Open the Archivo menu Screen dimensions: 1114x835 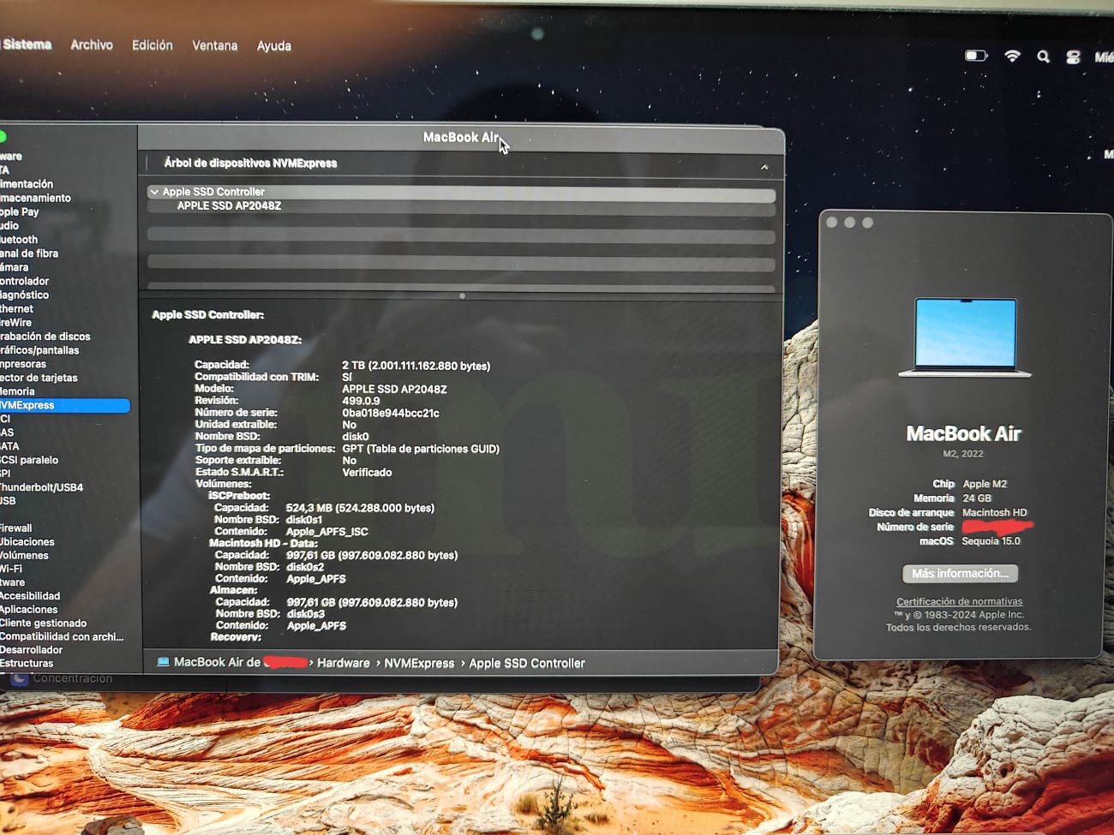tap(92, 45)
